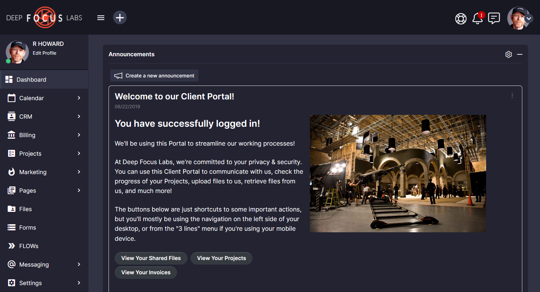Screen dimensions: 540x292
Task: Expand the Projects submenu chevron
Action: click(79, 153)
